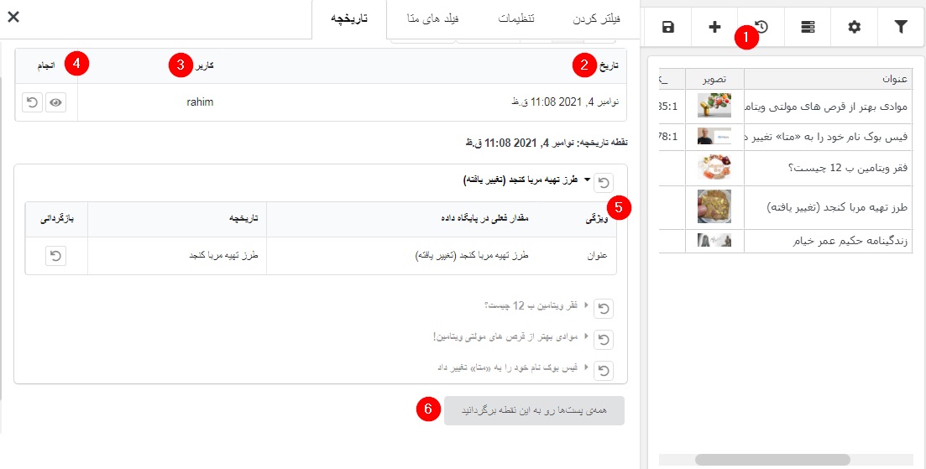The width and height of the screenshot is (926, 469).
Task: Click the save floppy disk icon
Action: (668, 28)
